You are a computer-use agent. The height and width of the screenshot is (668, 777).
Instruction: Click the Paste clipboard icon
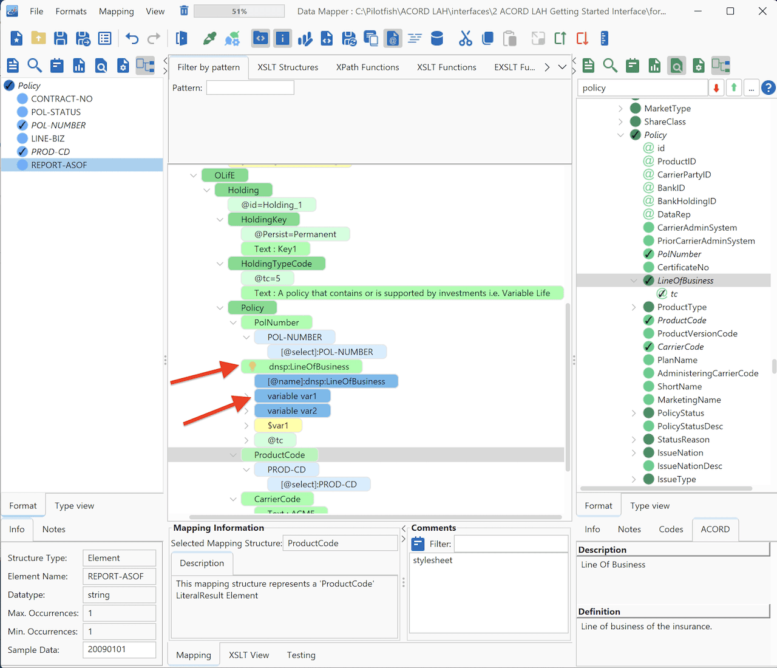pyautogui.click(x=510, y=38)
